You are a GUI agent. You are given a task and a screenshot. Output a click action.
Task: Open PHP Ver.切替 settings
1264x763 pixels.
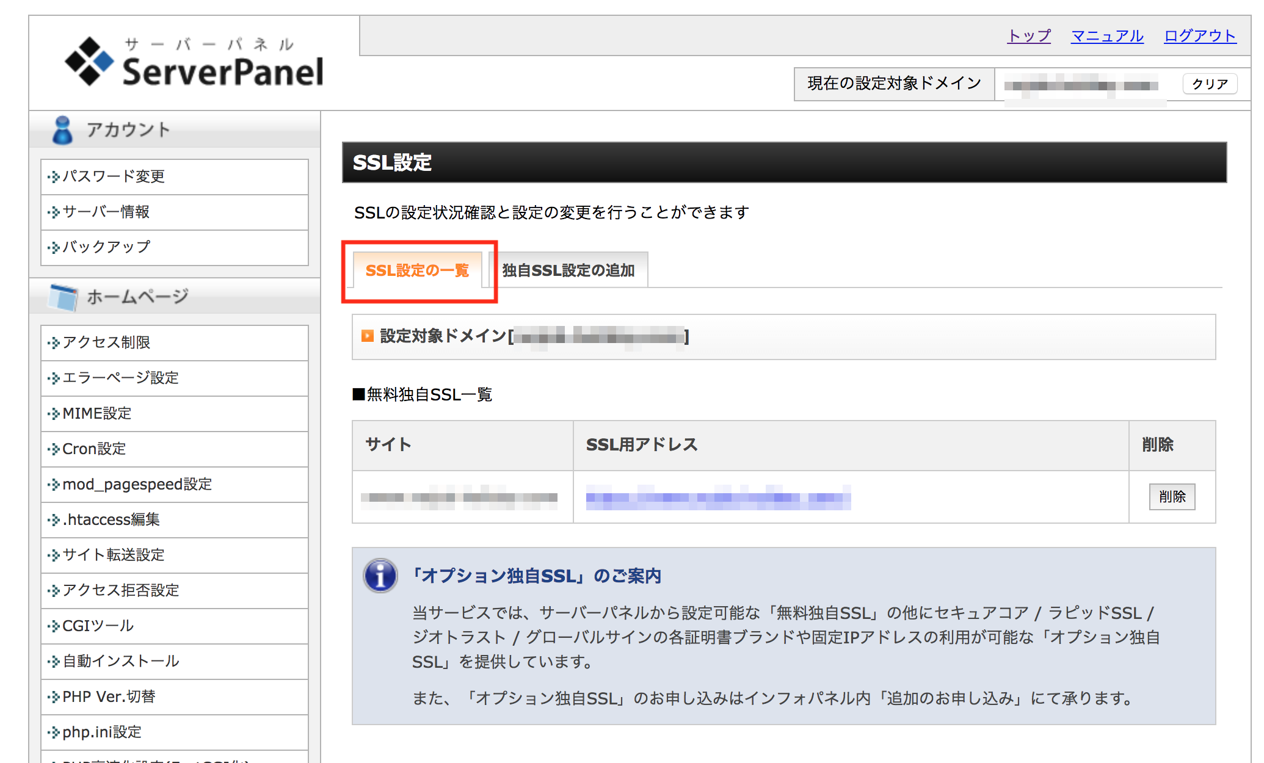pyautogui.click(x=109, y=696)
